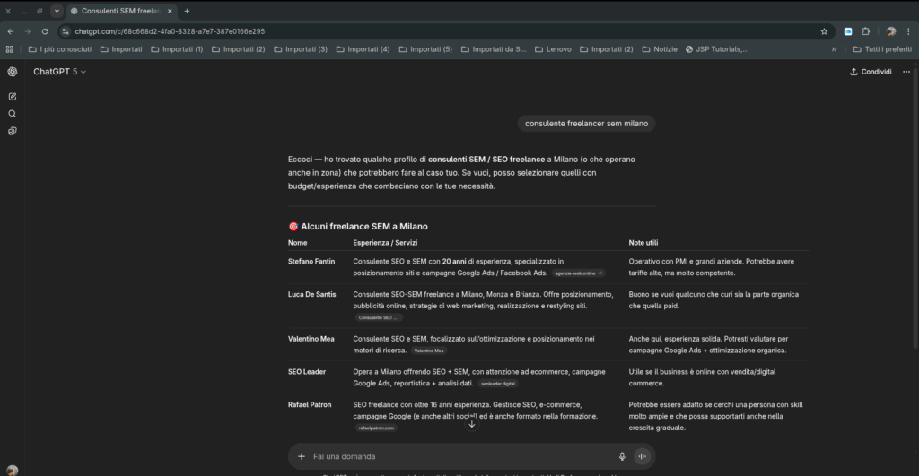The image size is (919, 476).
Task: Click the search chats magnifier icon
Action: (x=12, y=114)
